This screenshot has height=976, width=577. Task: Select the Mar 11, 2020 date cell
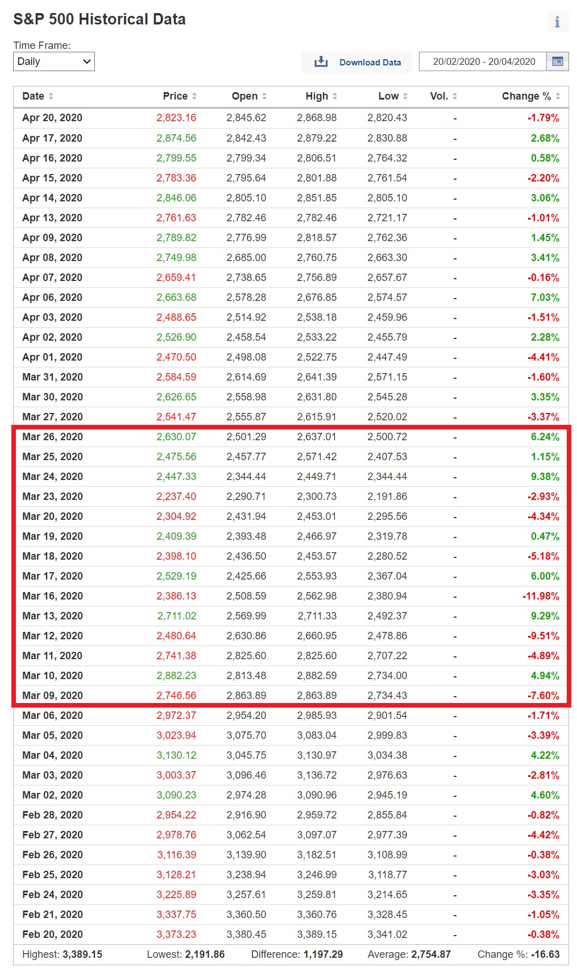pos(52,656)
